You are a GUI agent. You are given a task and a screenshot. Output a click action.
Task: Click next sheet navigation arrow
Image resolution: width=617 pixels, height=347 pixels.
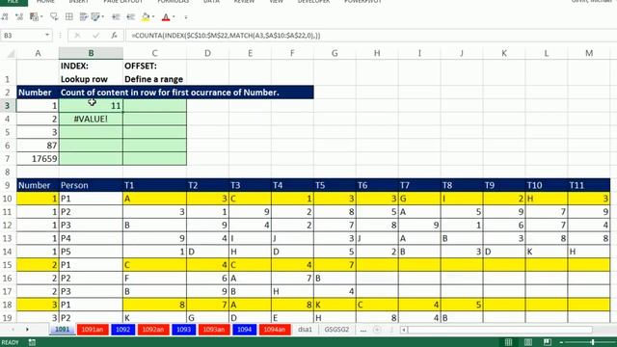pos(27,330)
